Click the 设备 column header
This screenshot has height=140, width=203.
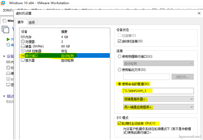point(24,32)
